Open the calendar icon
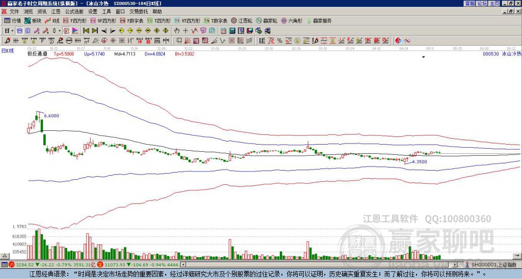Viewport: 522px width, 279px height. point(223,31)
